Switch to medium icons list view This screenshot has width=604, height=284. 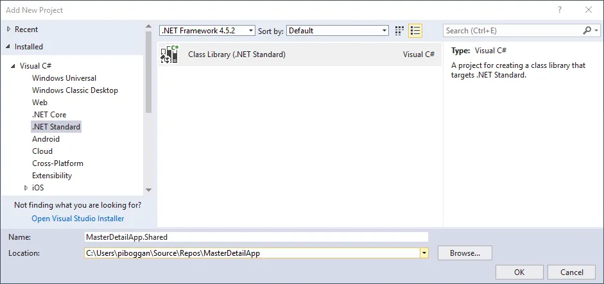point(415,31)
